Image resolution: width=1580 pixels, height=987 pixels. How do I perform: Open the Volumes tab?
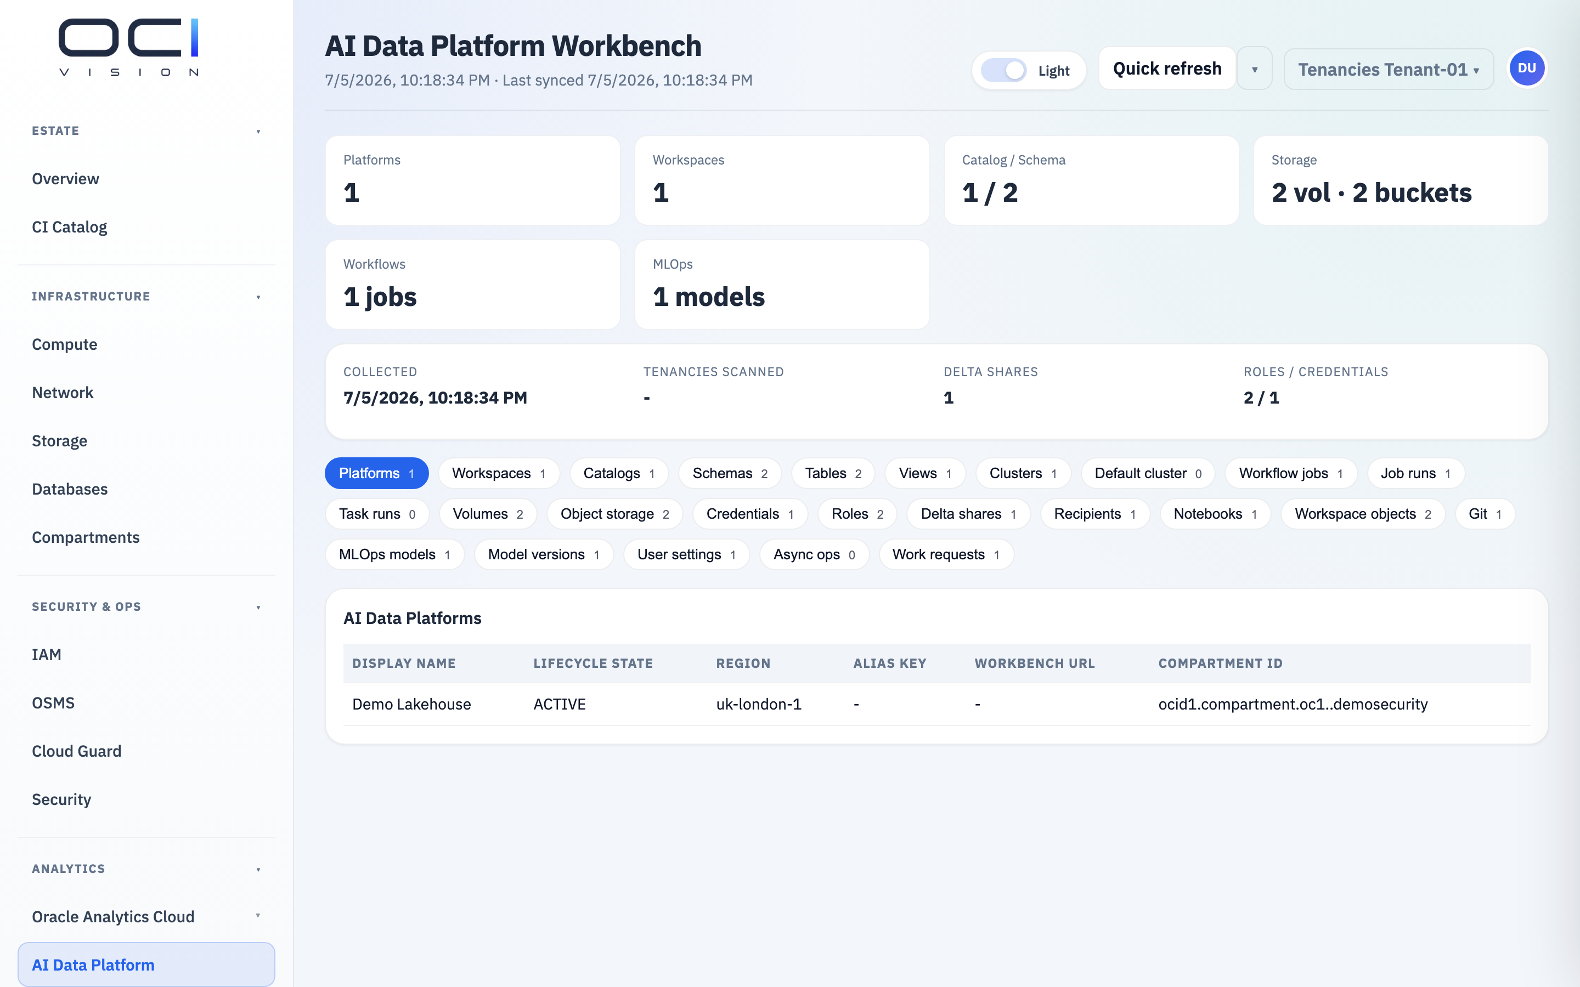[x=488, y=514]
